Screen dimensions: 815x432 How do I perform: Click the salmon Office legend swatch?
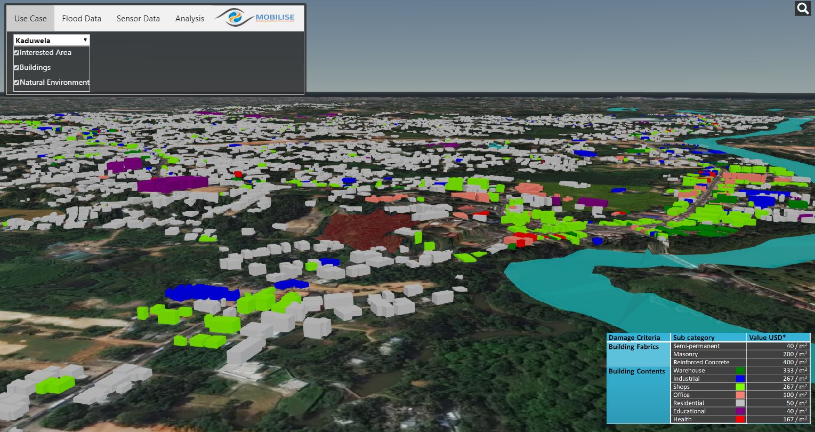click(x=740, y=395)
